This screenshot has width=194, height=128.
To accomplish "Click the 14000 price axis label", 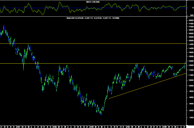I will click(x=191, y=48).
